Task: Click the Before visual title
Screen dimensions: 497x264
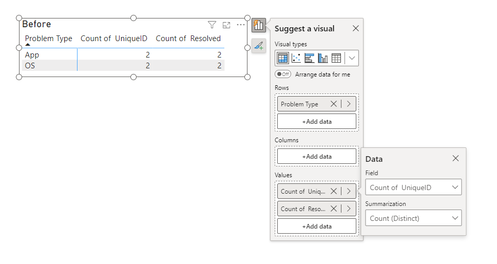Action: 36,24
